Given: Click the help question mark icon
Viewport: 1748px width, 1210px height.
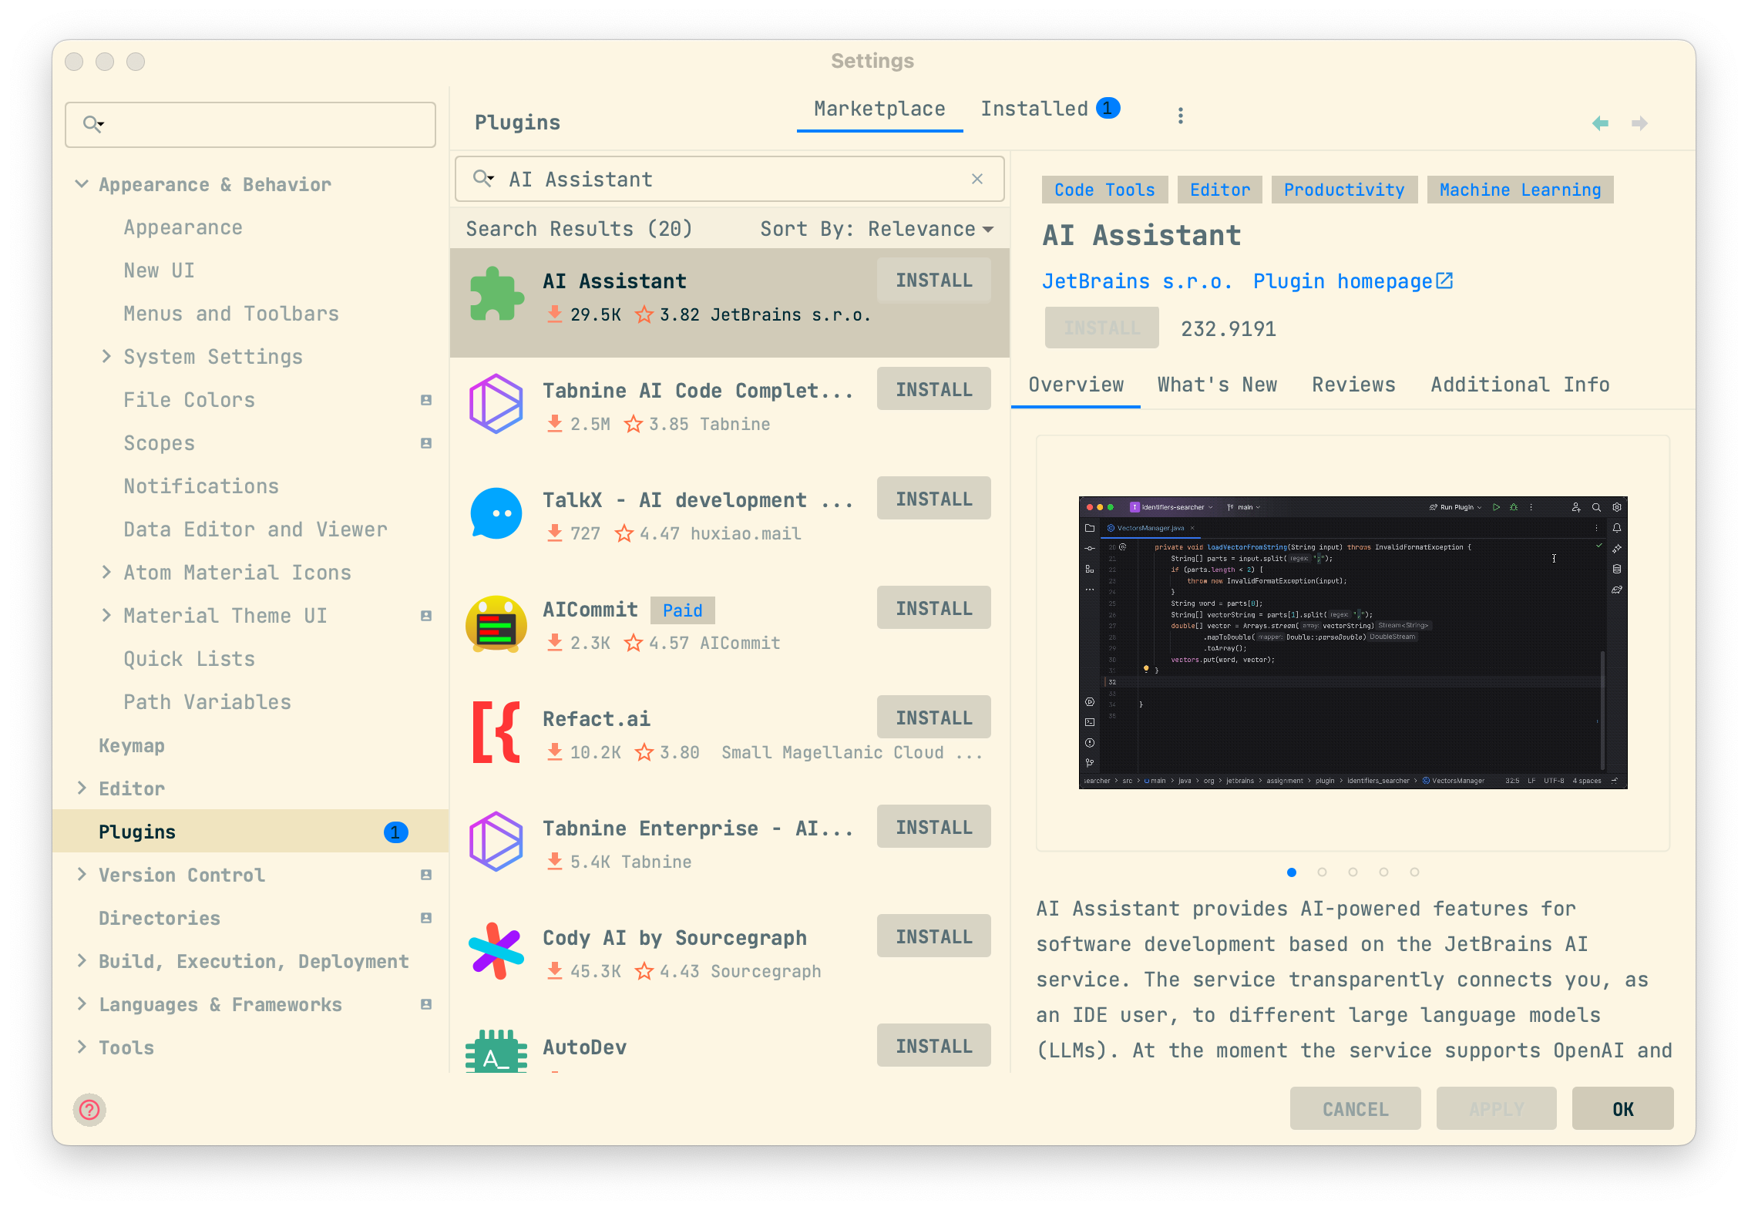Looking at the screenshot, I should tap(89, 1110).
